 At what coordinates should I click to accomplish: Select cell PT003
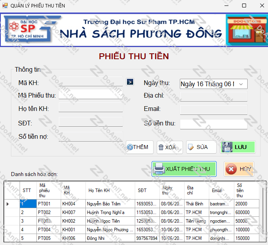pyautogui.click(x=49, y=221)
